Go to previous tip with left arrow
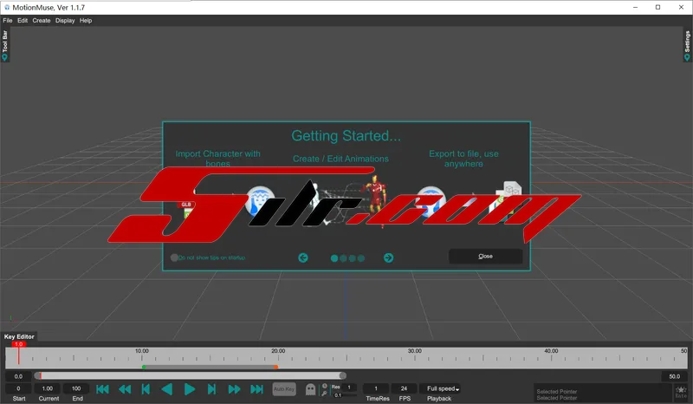 [x=303, y=257]
